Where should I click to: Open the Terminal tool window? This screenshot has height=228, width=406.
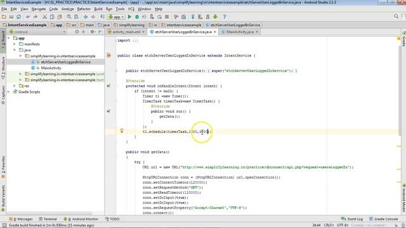(x=48, y=219)
